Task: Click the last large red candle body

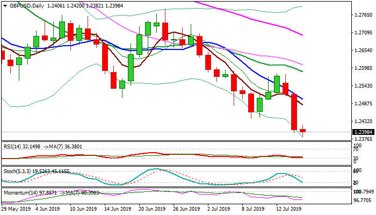Action: click(x=294, y=112)
